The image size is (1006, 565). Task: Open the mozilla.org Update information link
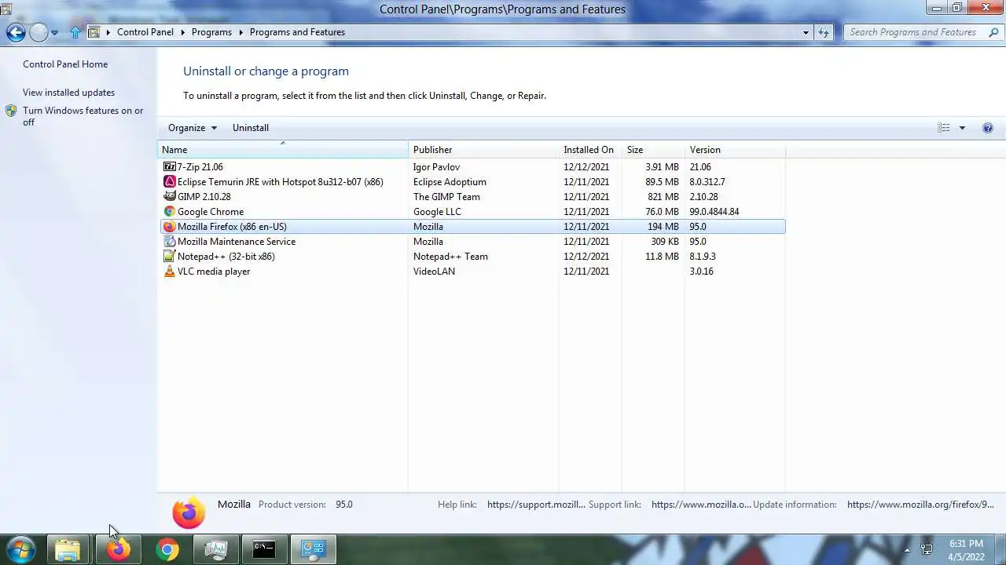click(x=921, y=505)
